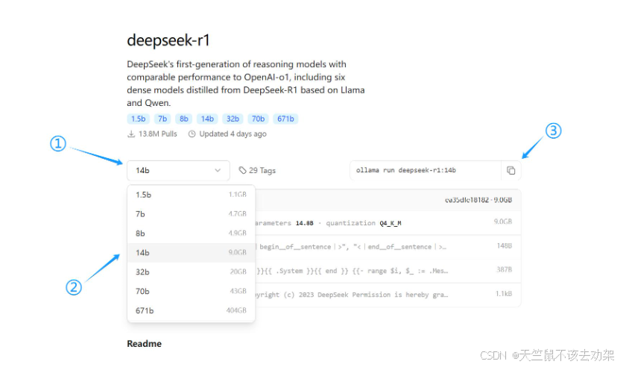Open the row containing begin_of_sentence tokens
The image size is (623, 367).
[x=388, y=247]
